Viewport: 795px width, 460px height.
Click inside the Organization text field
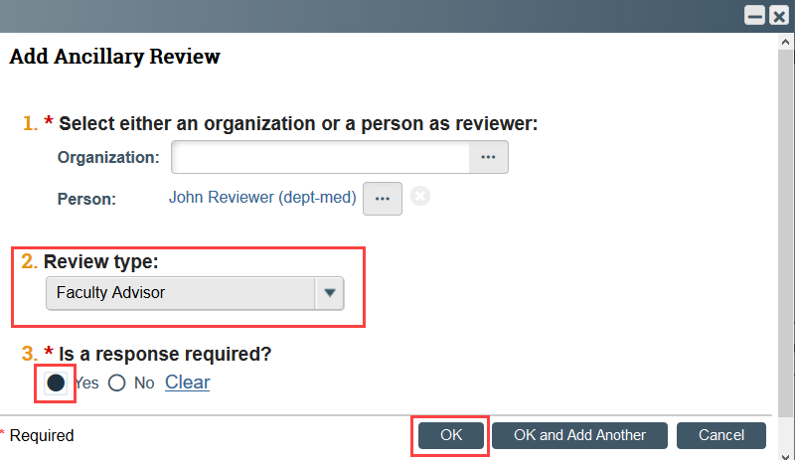click(x=320, y=157)
